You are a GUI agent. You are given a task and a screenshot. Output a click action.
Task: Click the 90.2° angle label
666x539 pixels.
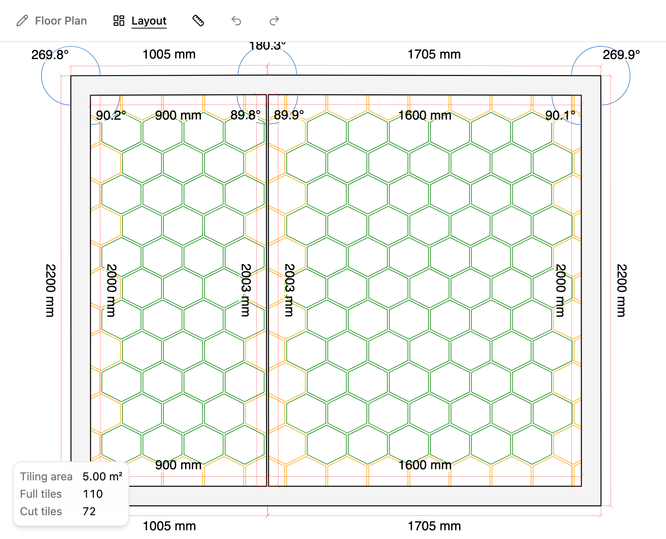(111, 115)
